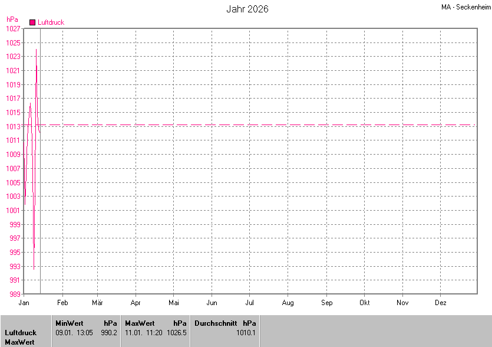
Task: Select the Jun month on the time axis
Action: (212, 303)
